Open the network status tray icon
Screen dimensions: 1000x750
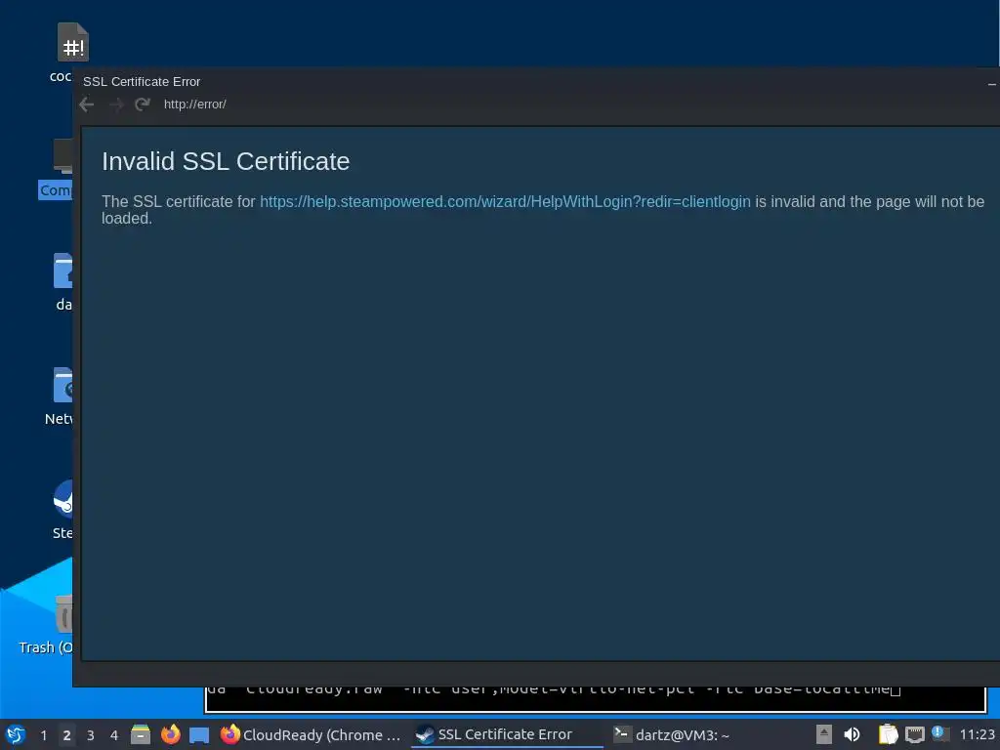pyautogui.click(x=915, y=735)
